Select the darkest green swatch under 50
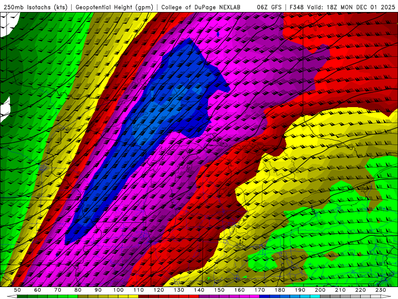The image size is (398, 299). tap(22, 297)
